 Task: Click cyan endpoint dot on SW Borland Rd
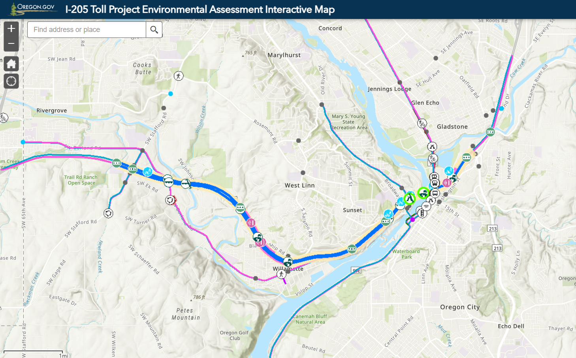(x=23, y=142)
